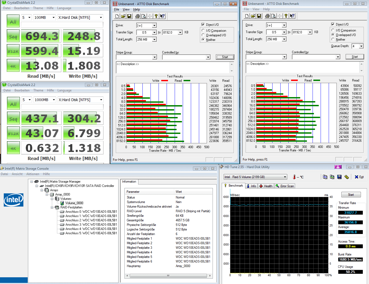Open File menu in left ATTO window
This screenshot has height=284, width=369.
click(117, 9)
